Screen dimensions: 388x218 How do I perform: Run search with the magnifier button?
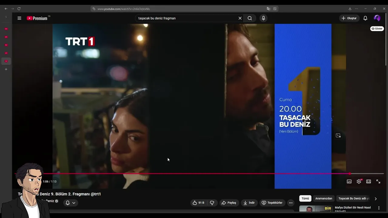[250, 18]
